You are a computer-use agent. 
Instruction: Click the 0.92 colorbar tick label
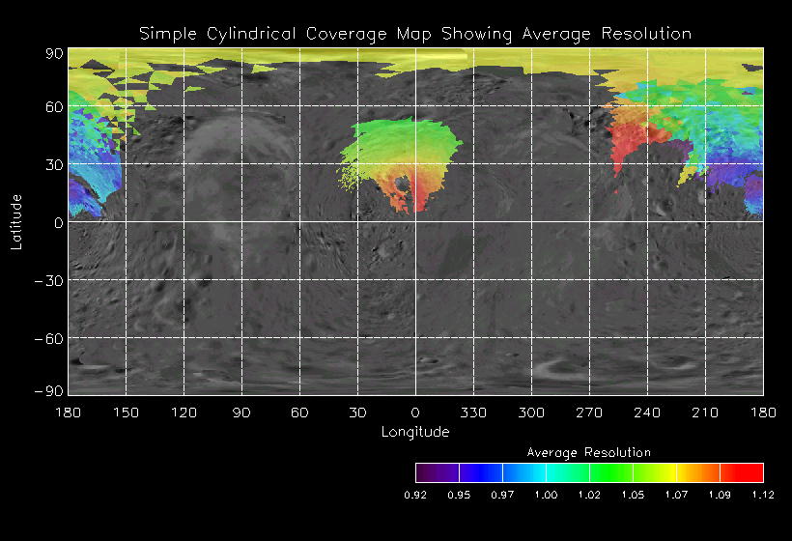pos(416,495)
